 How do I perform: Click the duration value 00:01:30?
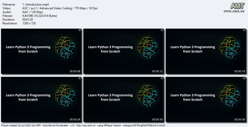[x=28, y=20]
